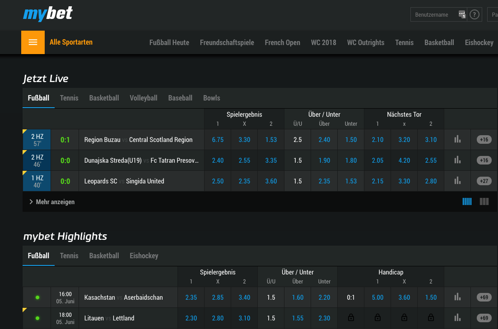Viewport: 498px width, 329px height.
Task: Open WC Outrights in navigation
Action: (366, 42)
